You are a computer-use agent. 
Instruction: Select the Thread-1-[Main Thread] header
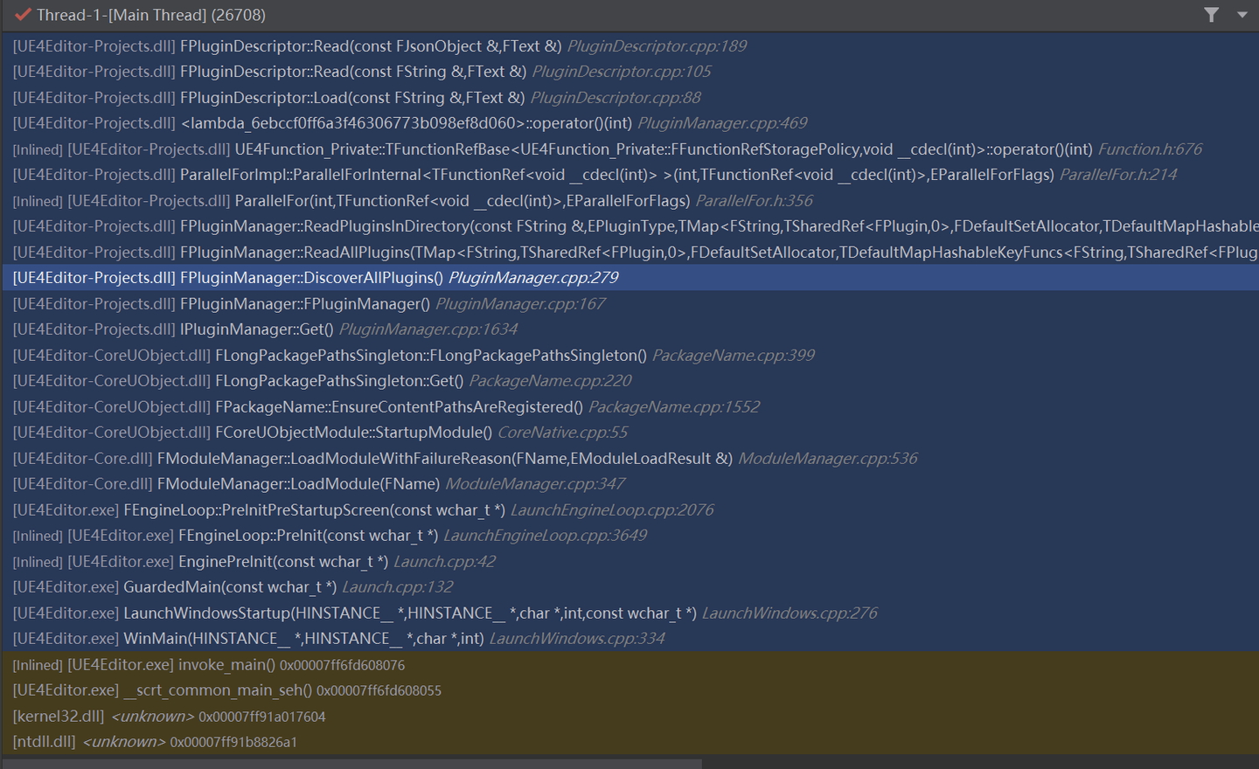tap(131, 15)
